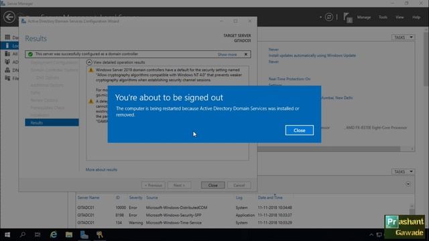
Task: Click Mumbai, New Delhi time zone link
Action: click(x=336, y=98)
